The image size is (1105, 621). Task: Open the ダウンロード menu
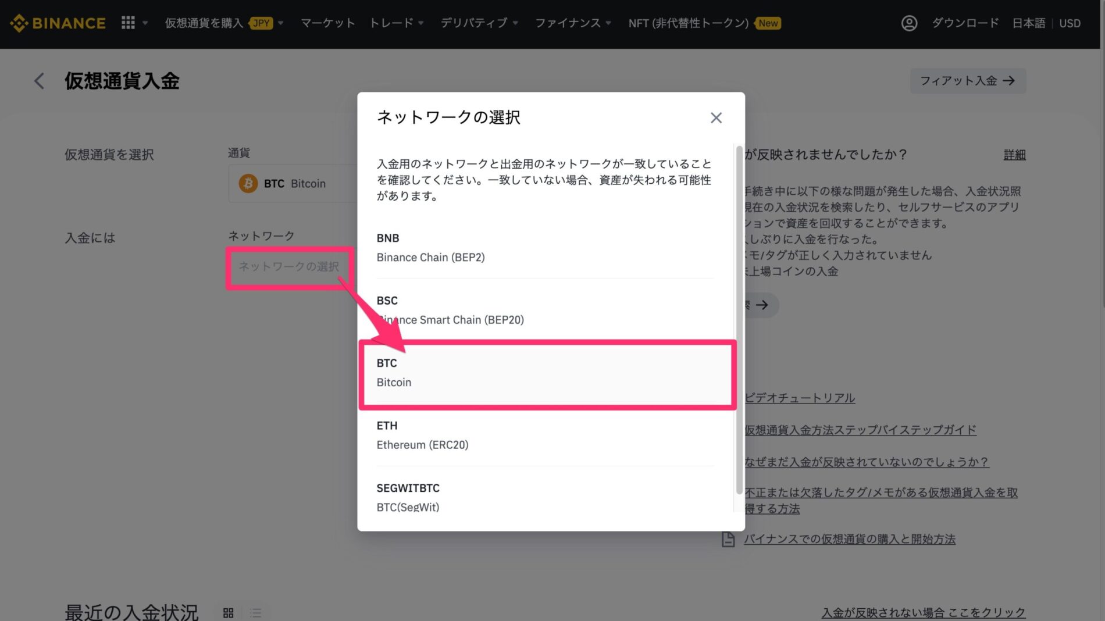click(x=965, y=23)
